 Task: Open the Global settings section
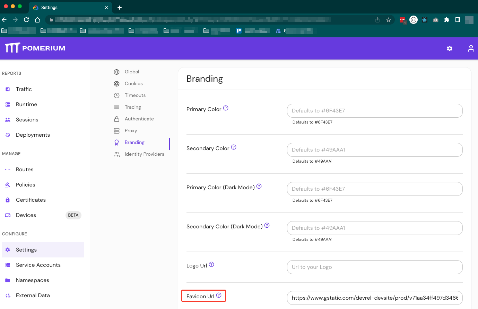pyautogui.click(x=131, y=72)
